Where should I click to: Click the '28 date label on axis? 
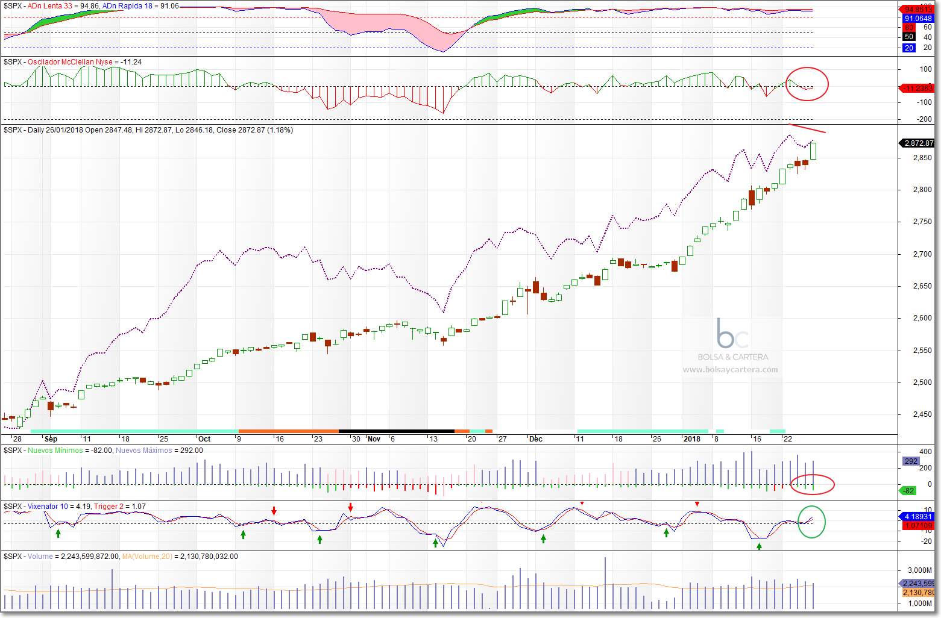pos(17,439)
